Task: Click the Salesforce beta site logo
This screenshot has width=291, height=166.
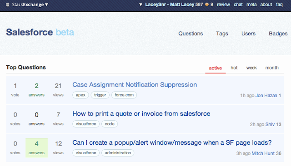Action: [40, 32]
